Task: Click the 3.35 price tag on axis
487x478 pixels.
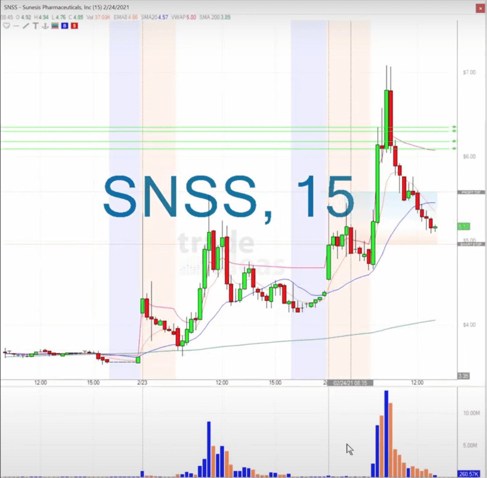Action: [x=463, y=376]
